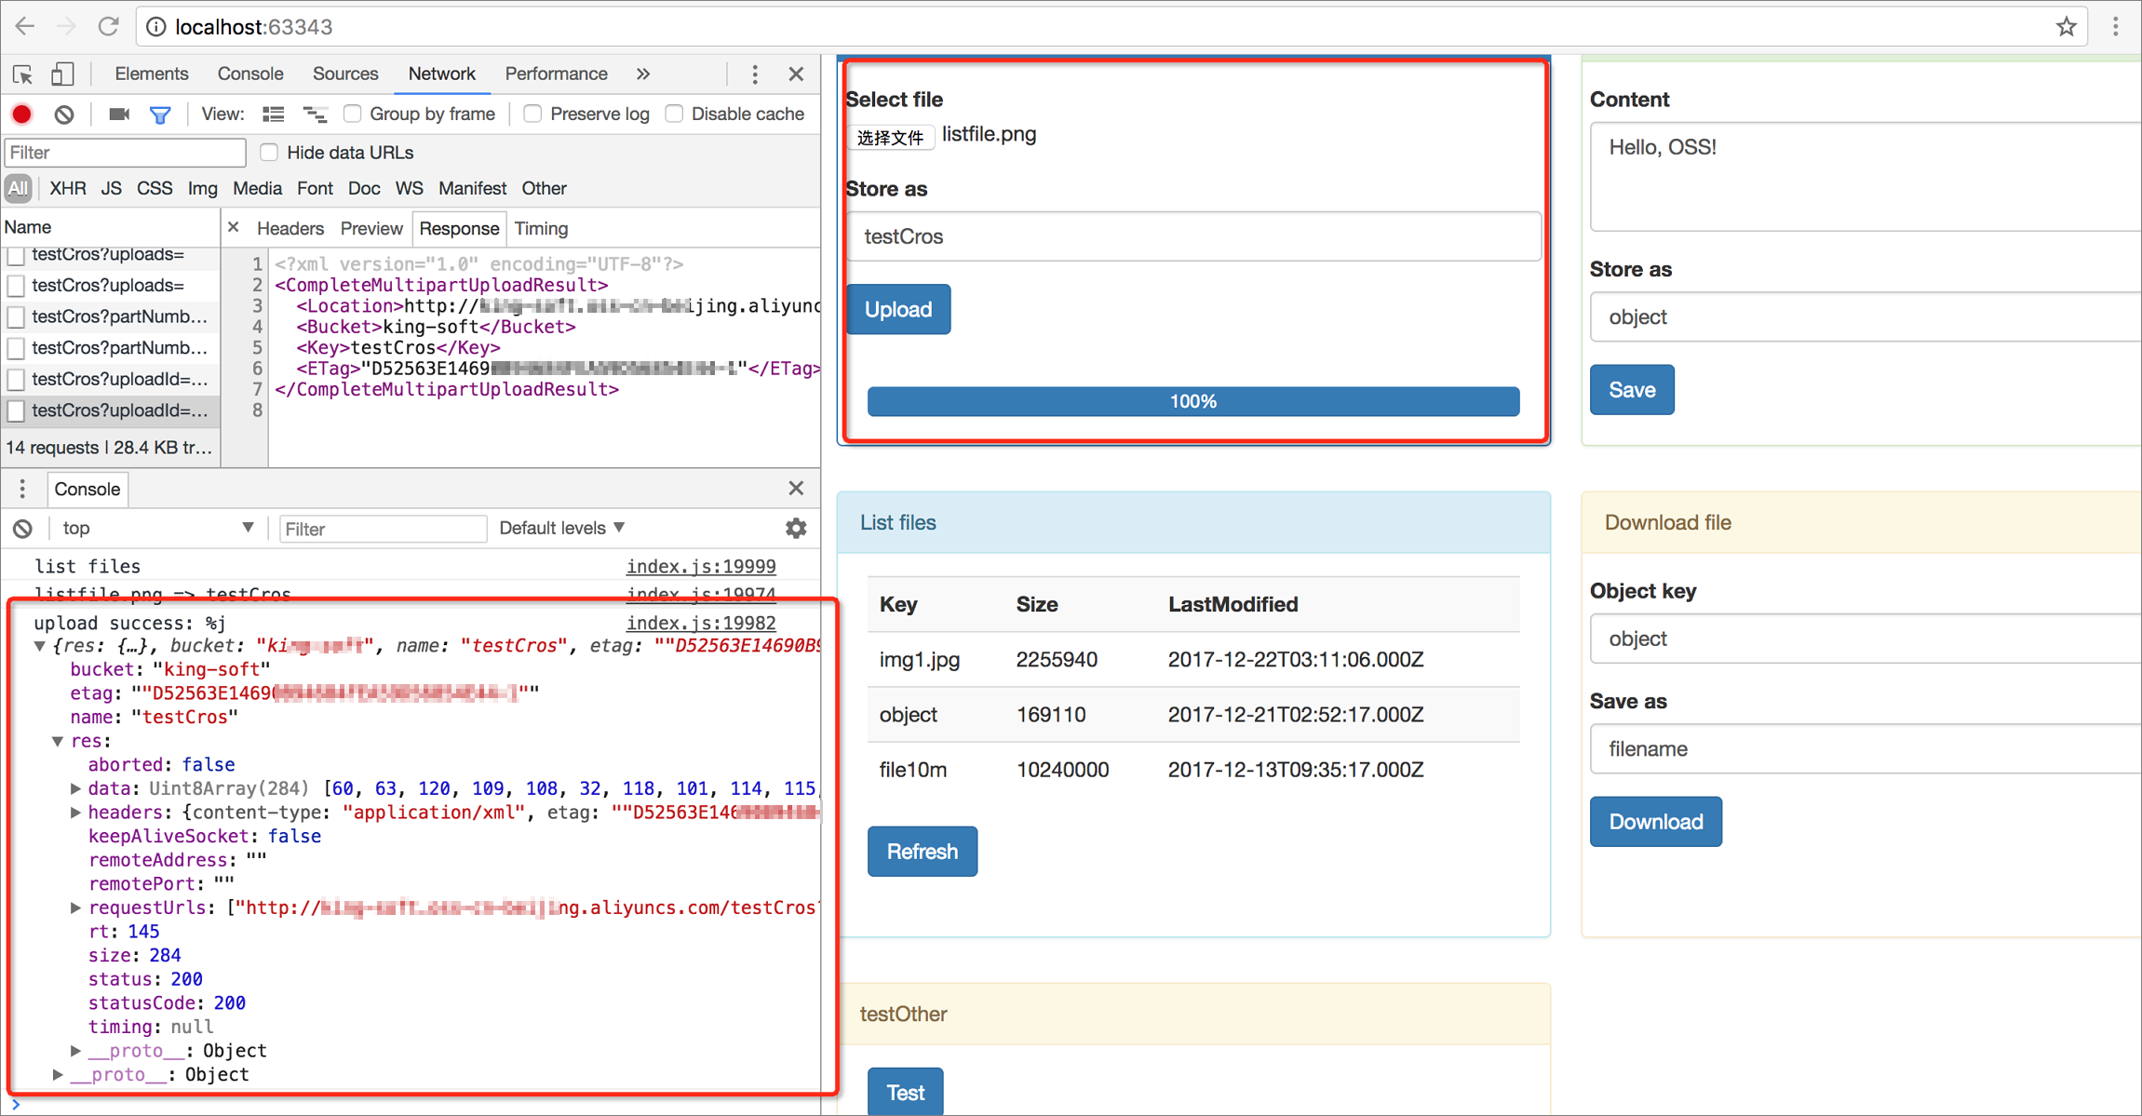Expand the headers object in console output
Screen dimensions: 2142x1116
coord(76,812)
